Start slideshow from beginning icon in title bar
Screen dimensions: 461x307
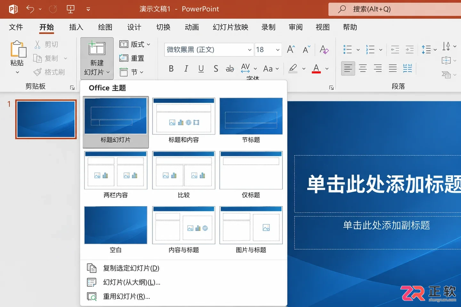(70, 9)
